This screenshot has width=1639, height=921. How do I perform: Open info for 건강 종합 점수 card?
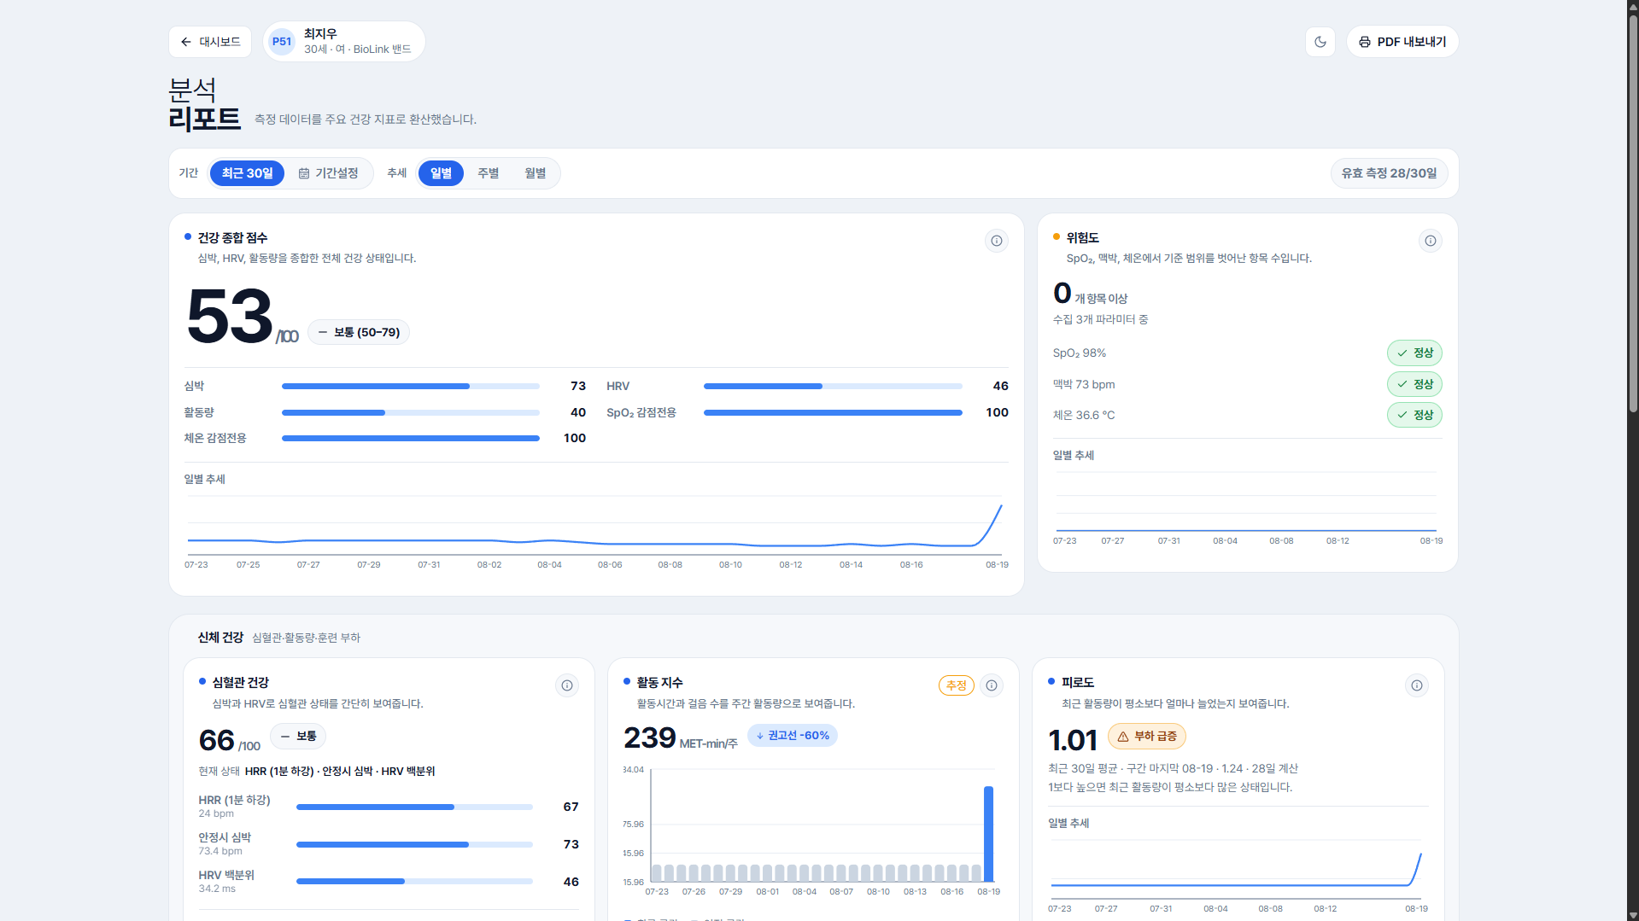(x=996, y=241)
